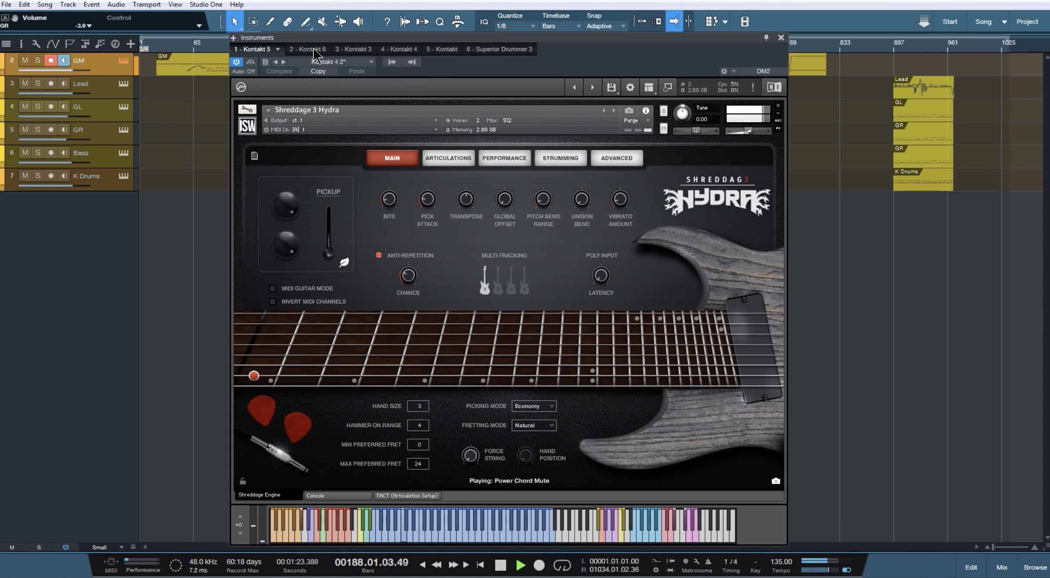Click the Browse button
The width and height of the screenshot is (1050, 578).
[1035, 567]
